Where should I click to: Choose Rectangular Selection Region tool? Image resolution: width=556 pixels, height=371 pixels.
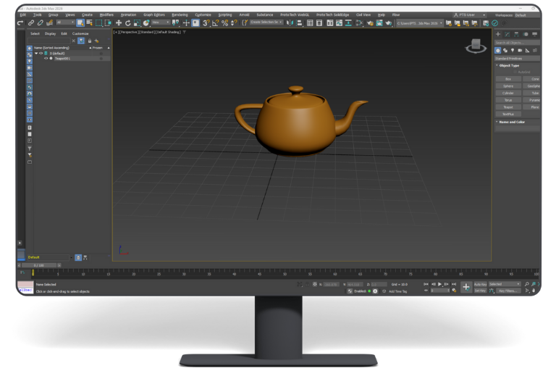[x=98, y=23]
